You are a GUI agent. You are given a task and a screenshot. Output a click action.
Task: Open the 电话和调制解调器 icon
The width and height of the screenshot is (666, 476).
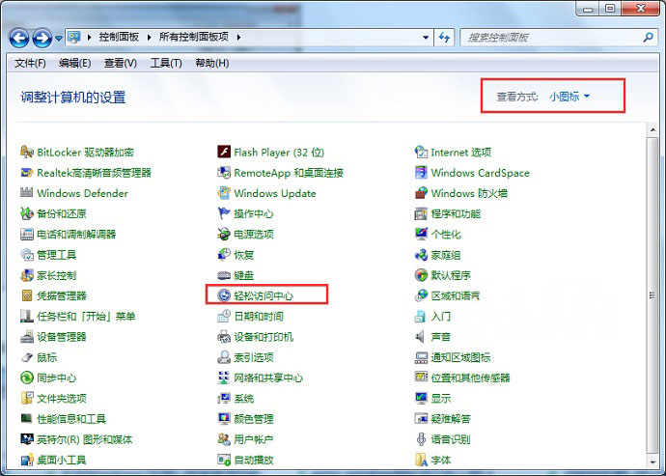[27, 234]
